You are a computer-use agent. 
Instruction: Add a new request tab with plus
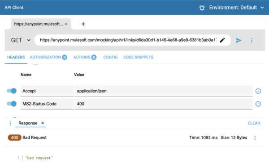pyautogui.click(x=83, y=24)
